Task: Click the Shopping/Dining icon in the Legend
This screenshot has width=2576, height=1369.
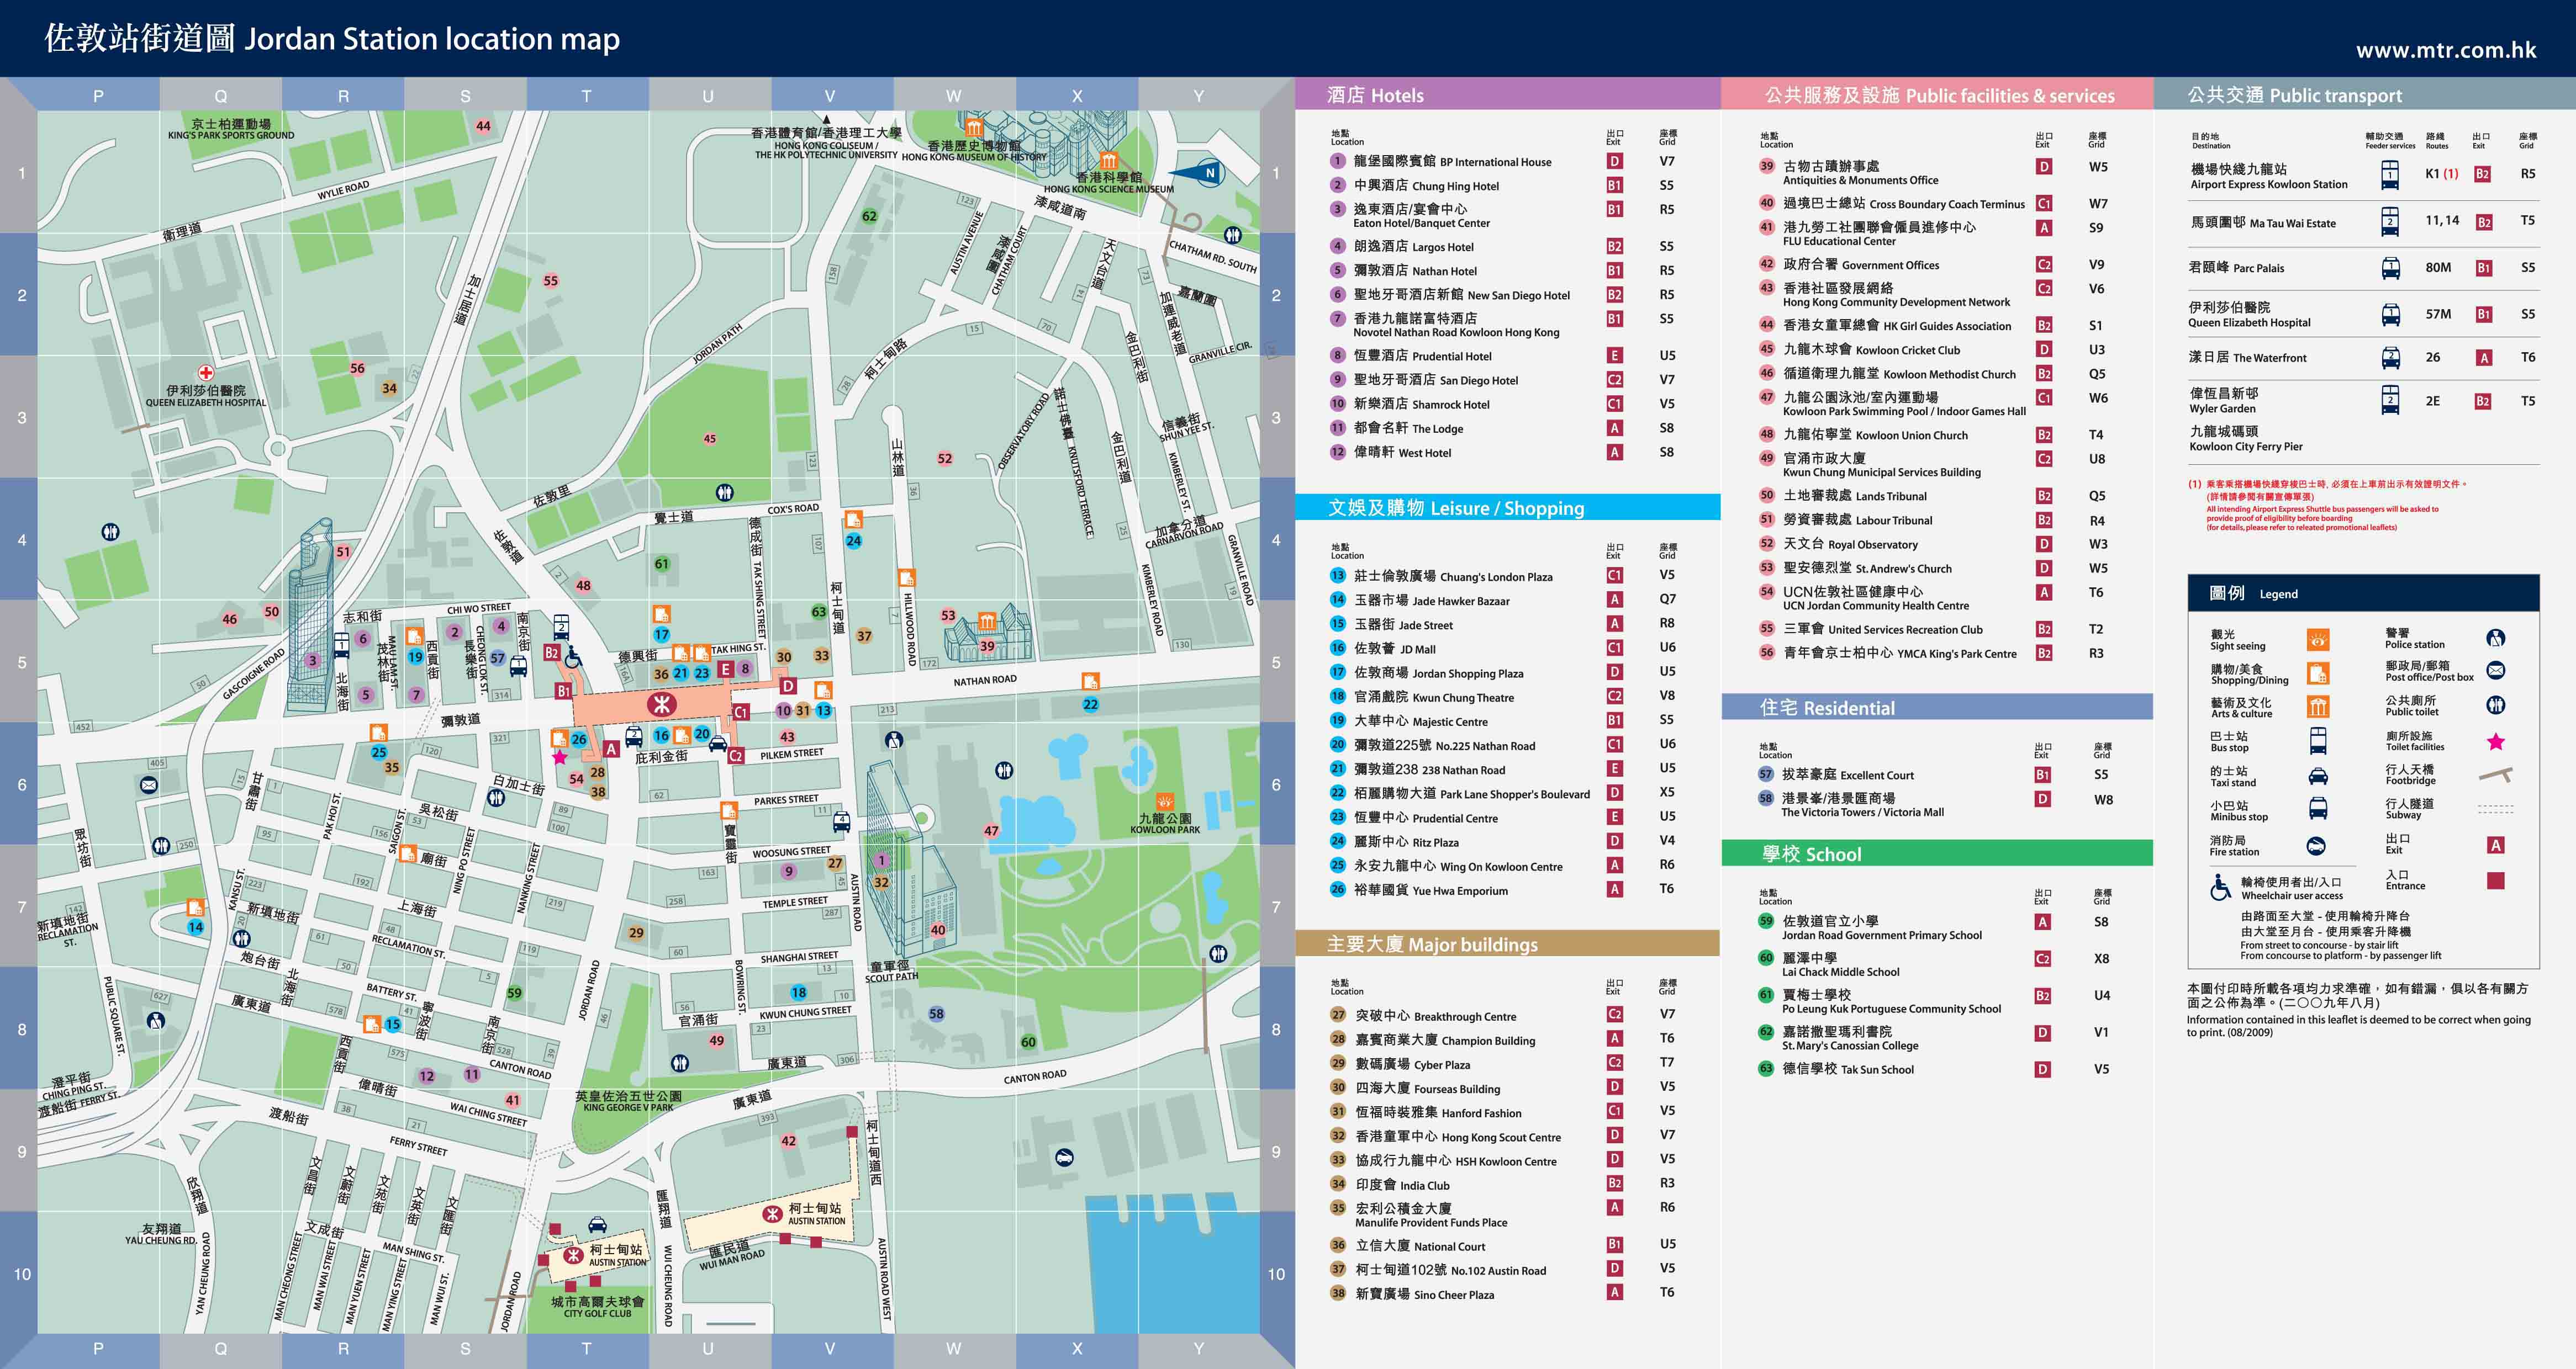Action: (x=2318, y=673)
